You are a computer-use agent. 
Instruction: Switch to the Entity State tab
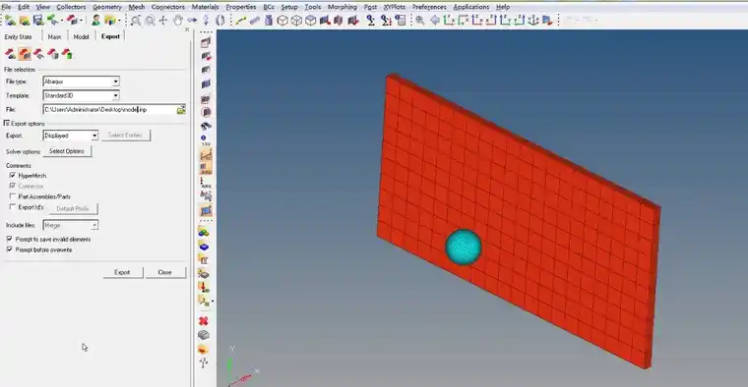(x=18, y=36)
